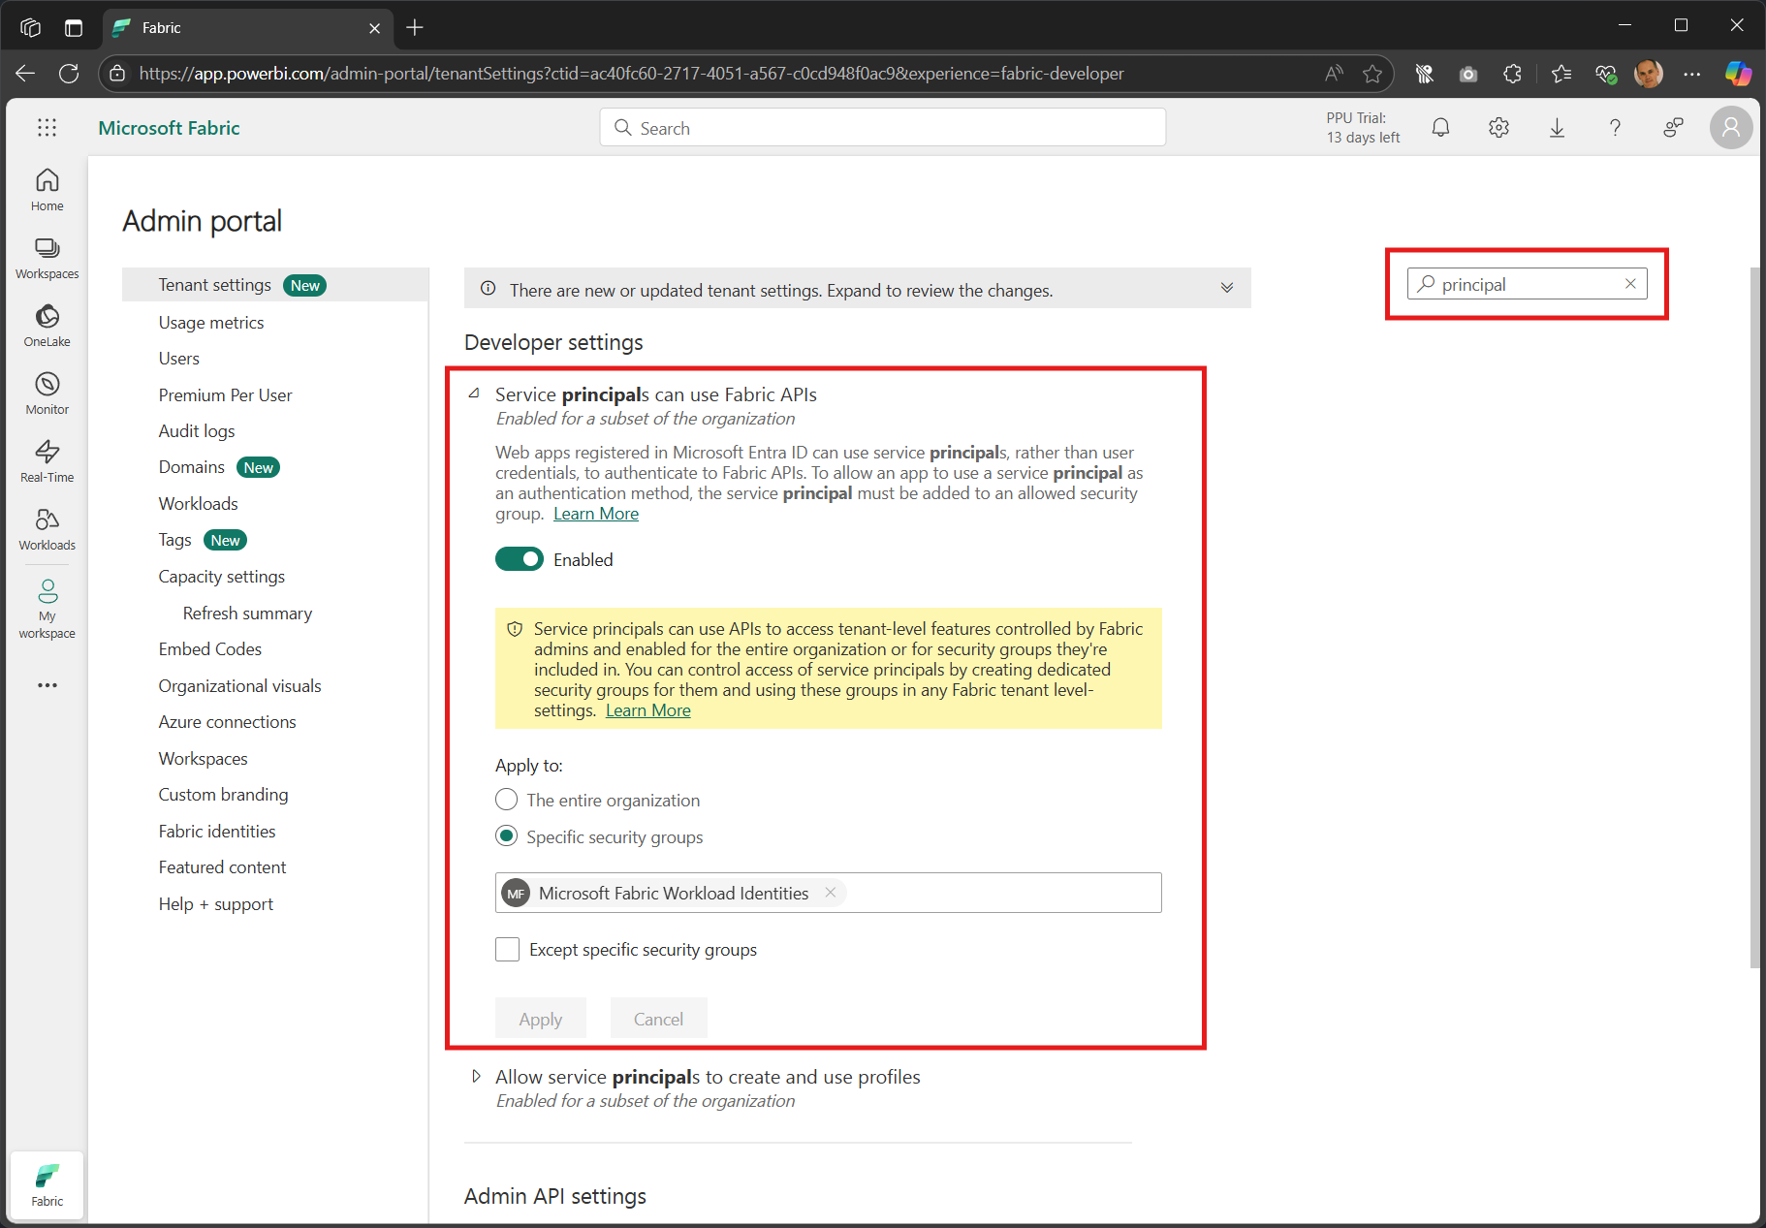Clear the principal search field
The image size is (1766, 1228).
(x=1630, y=283)
